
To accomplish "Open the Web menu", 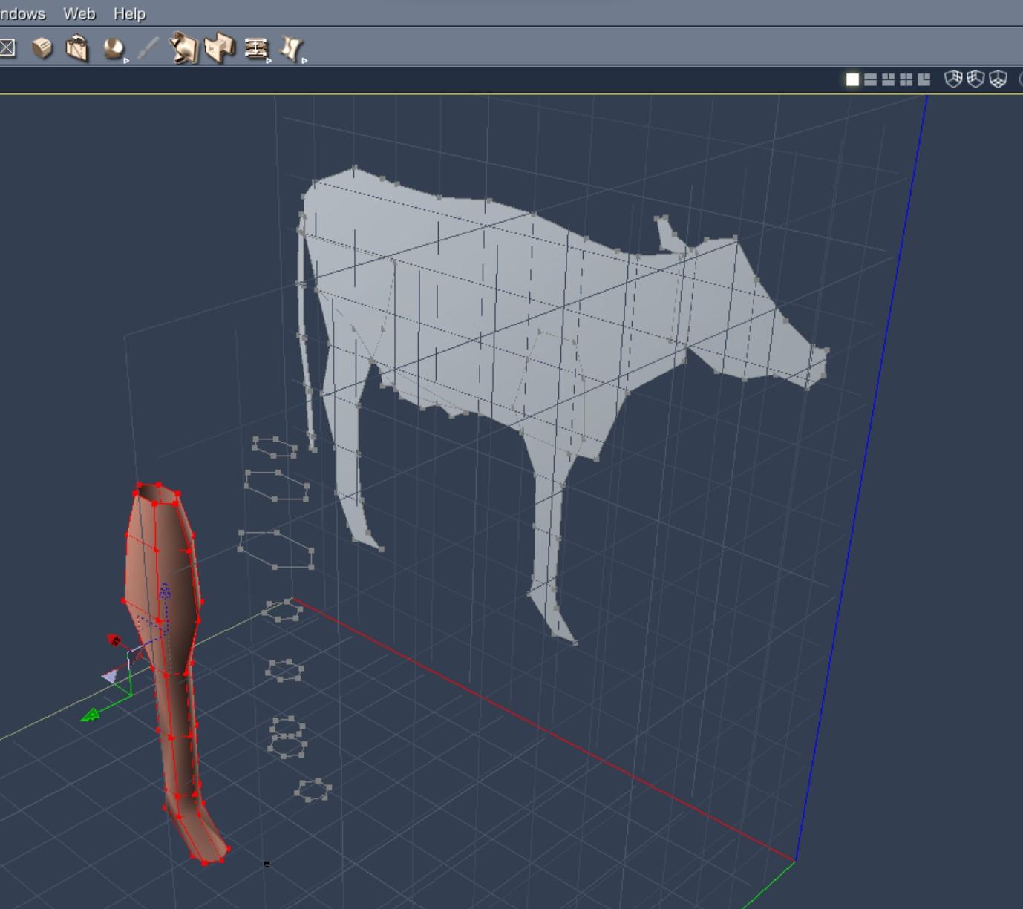I will pos(79,13).
